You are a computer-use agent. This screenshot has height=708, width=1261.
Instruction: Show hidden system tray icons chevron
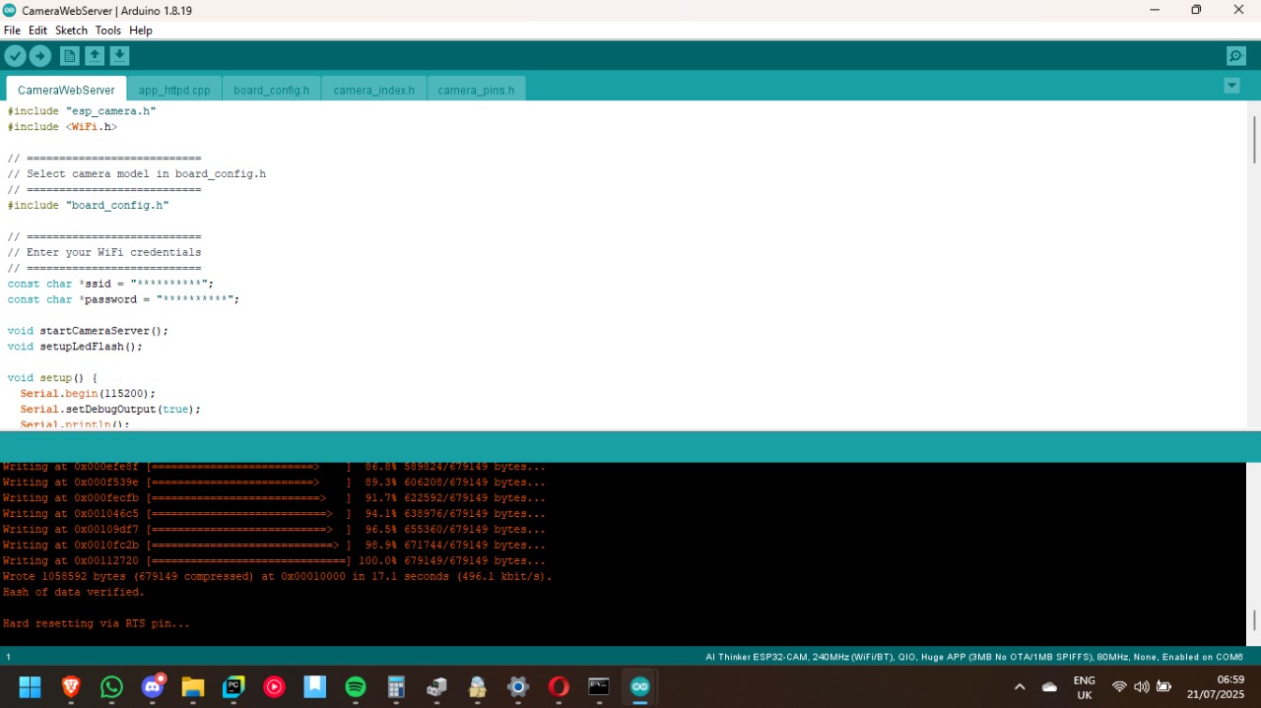click(1020, 686)
